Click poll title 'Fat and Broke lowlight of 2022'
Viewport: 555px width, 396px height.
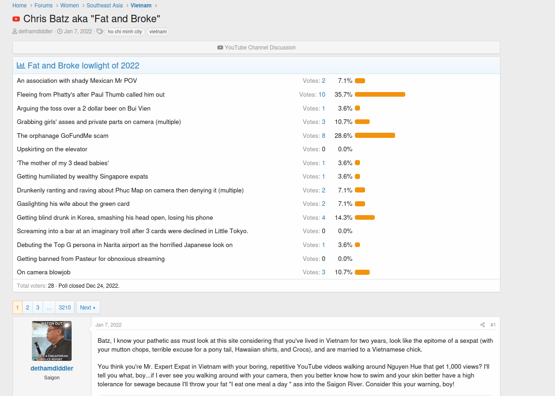83,66
